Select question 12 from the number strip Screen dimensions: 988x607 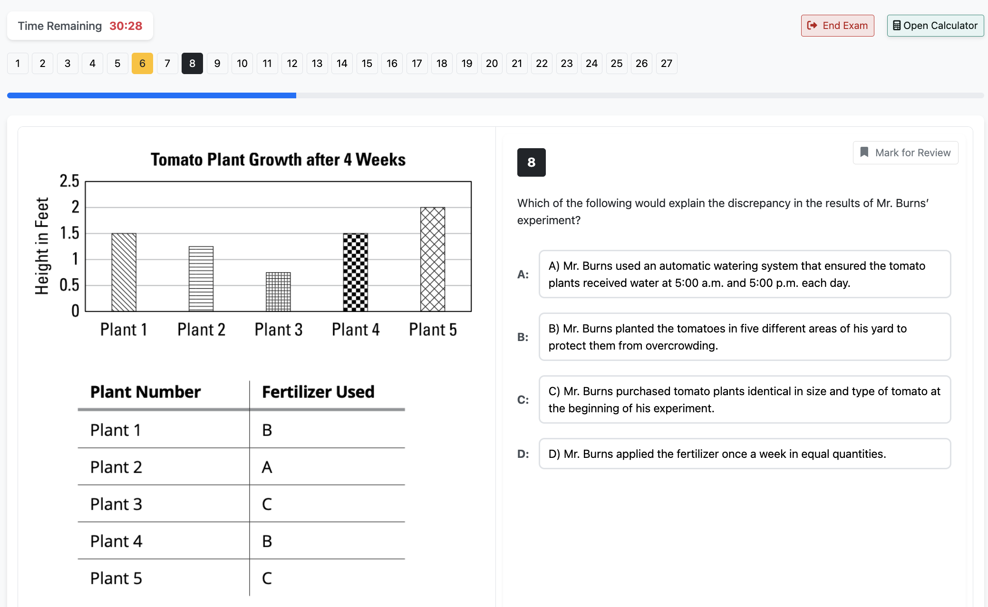[292, 63]
